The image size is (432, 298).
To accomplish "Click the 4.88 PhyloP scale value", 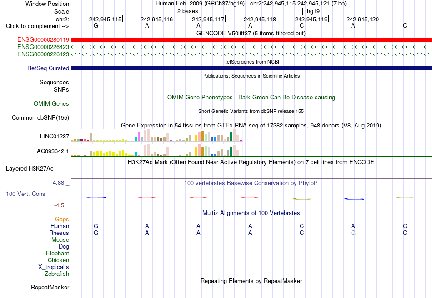I will 58,183.
